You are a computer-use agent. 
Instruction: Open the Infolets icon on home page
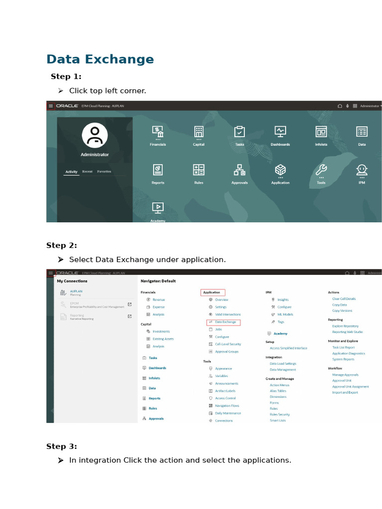point(321,132)
